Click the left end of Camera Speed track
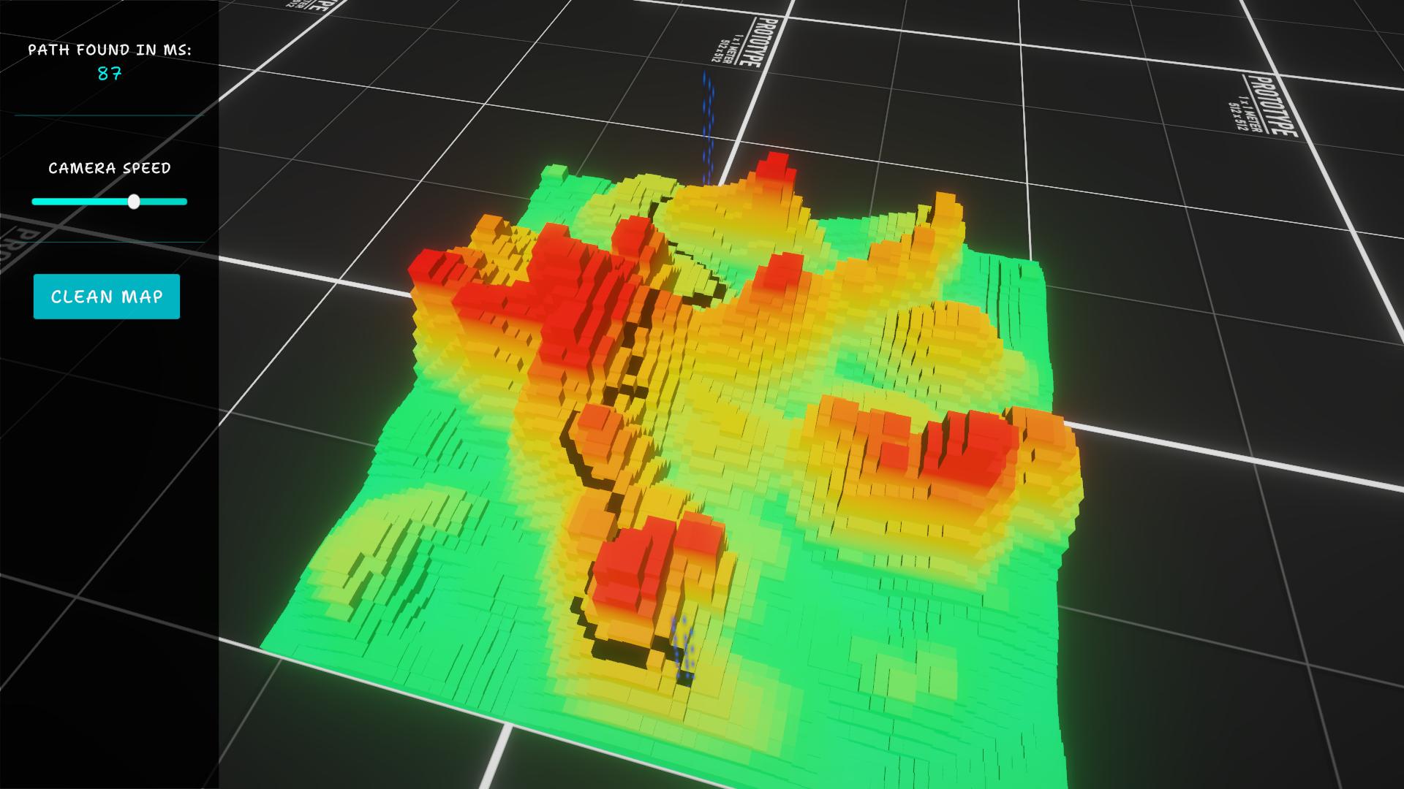 [35, 202]
